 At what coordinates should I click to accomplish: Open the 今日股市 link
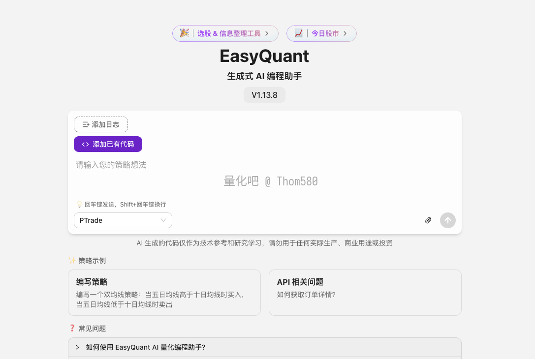(x=325, y=33)
